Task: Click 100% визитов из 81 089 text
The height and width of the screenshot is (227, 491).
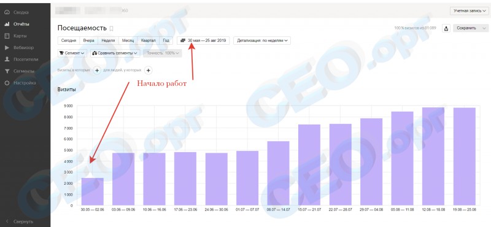Action: [x=416, y=28]
